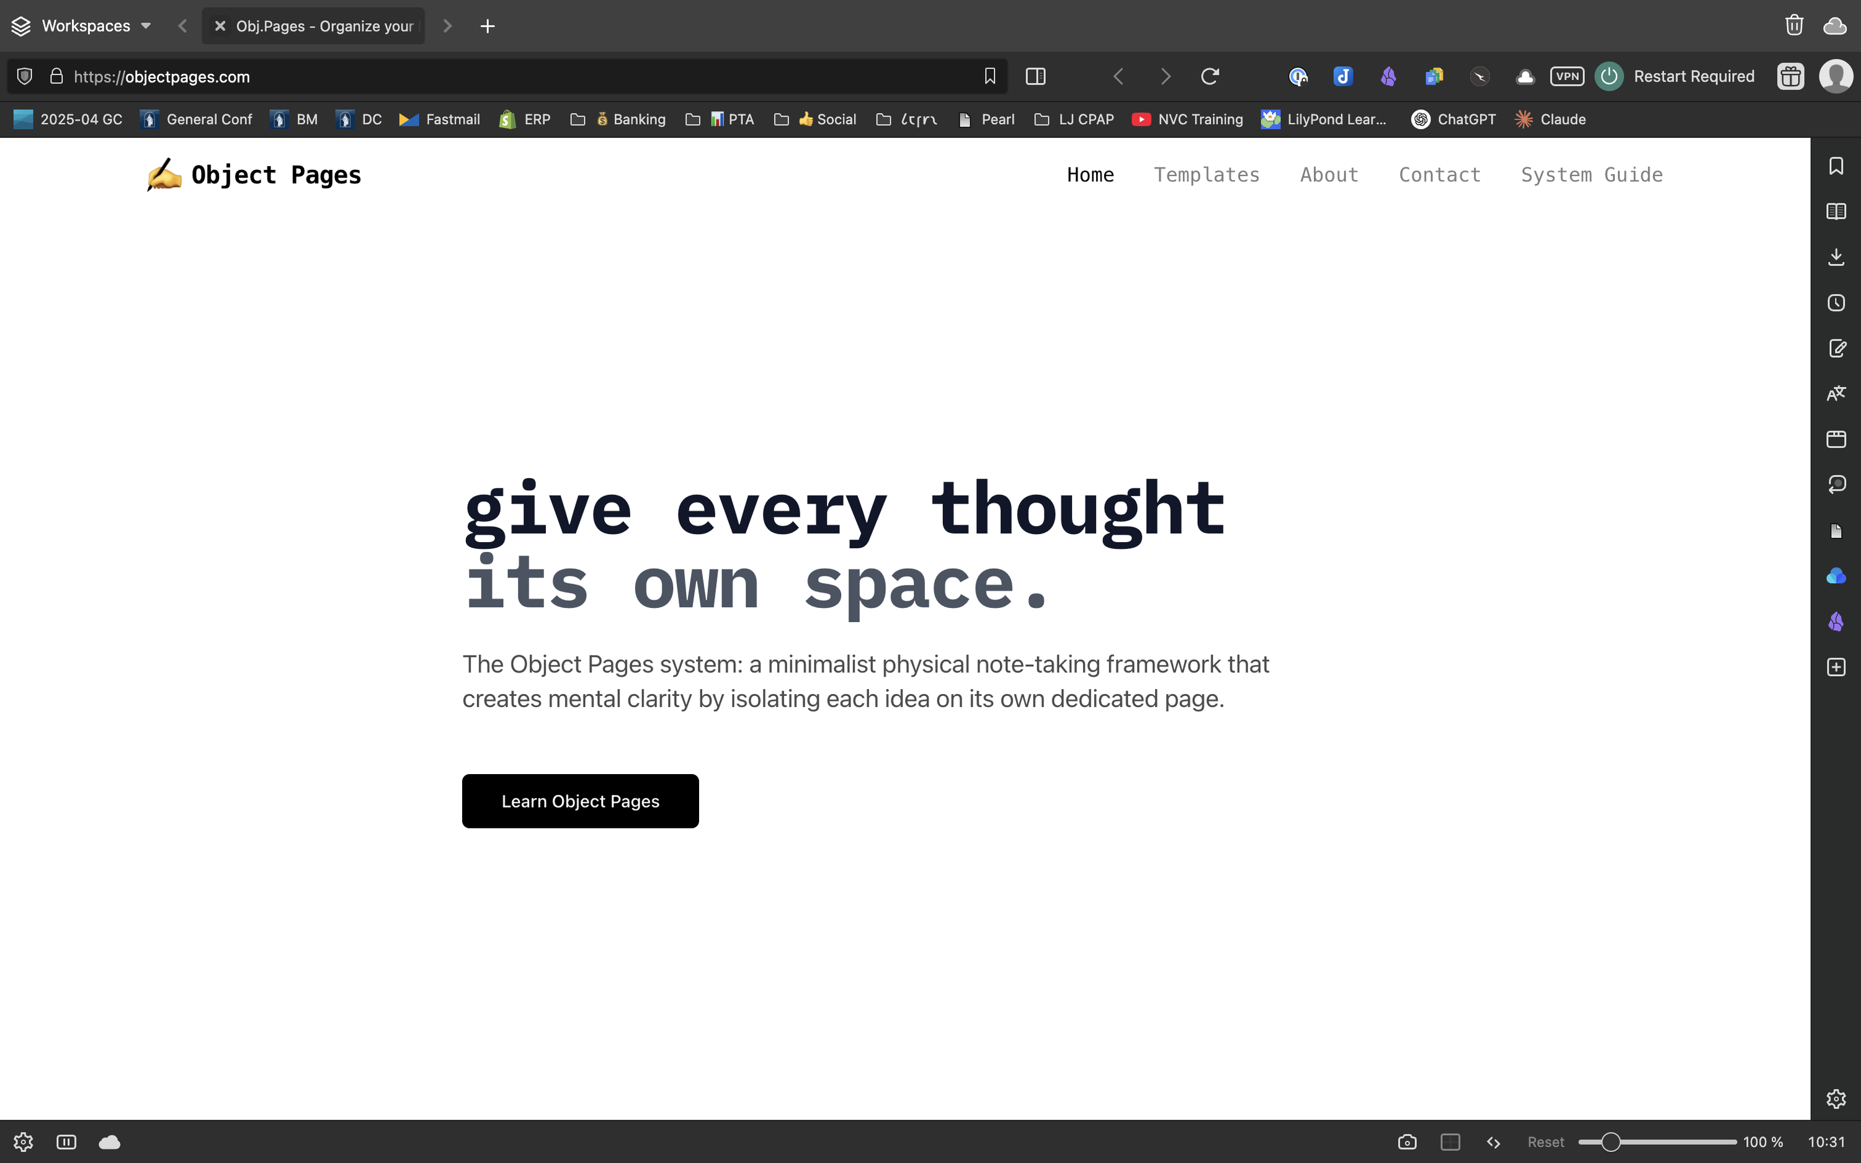Image resolution: width=1861 pixels, height=1163 pixels.
Task: Toggle panel visibility in status bar
Action: tap(66, 1141)
